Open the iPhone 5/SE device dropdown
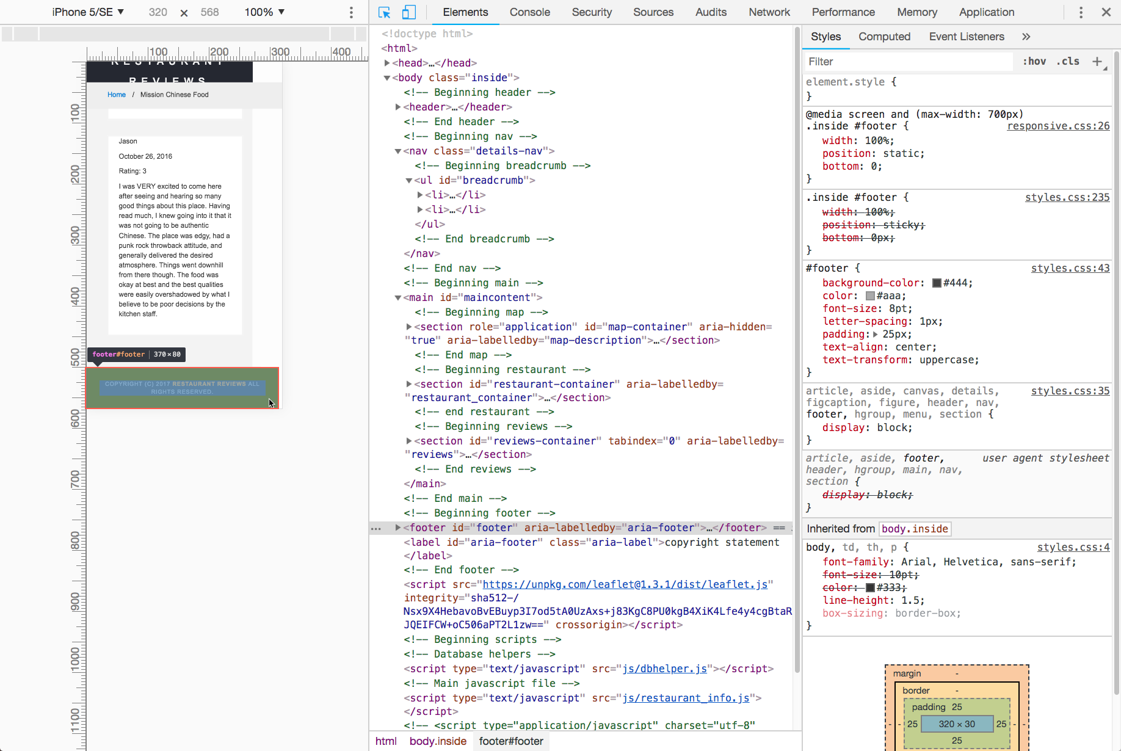 (88, 12)
